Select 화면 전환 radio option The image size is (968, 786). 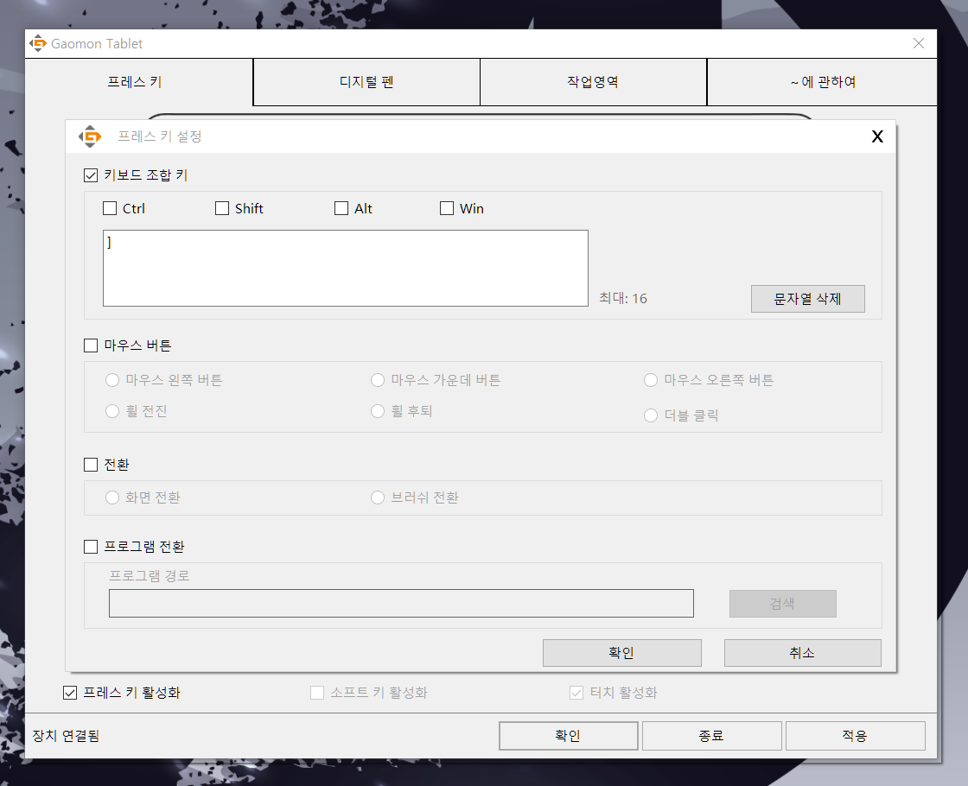pyautogui.click(x=112, y=498)
